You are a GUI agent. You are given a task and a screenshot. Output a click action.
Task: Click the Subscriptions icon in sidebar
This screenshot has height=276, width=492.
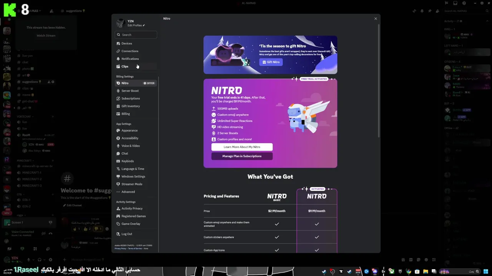coord(118,99)
